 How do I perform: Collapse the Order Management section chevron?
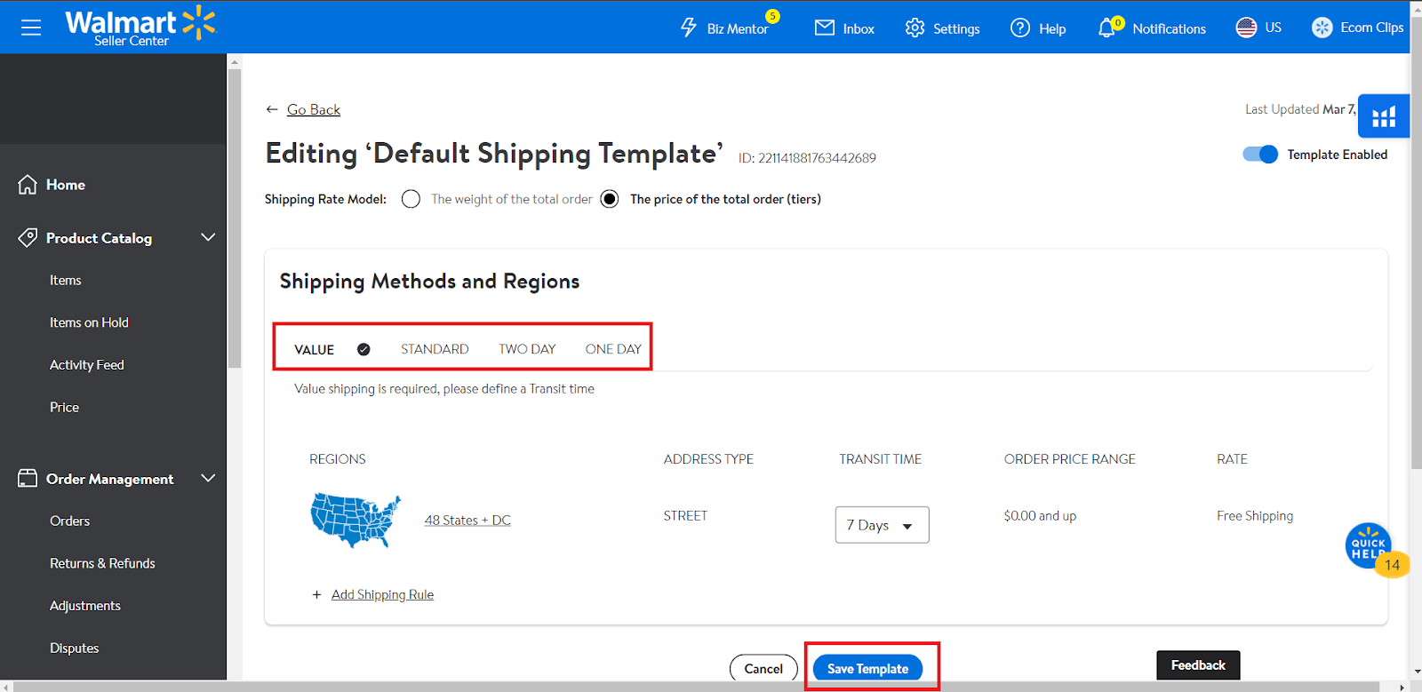tap(208, 478)
